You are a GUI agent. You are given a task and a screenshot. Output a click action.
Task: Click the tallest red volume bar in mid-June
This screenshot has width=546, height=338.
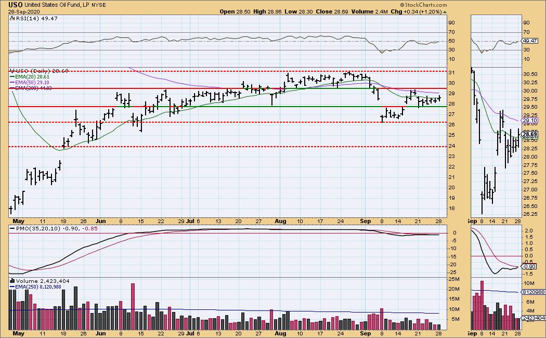[x=133, y=306]
